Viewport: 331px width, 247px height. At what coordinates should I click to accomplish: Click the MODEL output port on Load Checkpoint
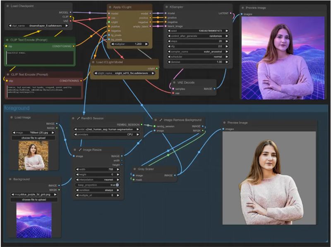[70, 12]
